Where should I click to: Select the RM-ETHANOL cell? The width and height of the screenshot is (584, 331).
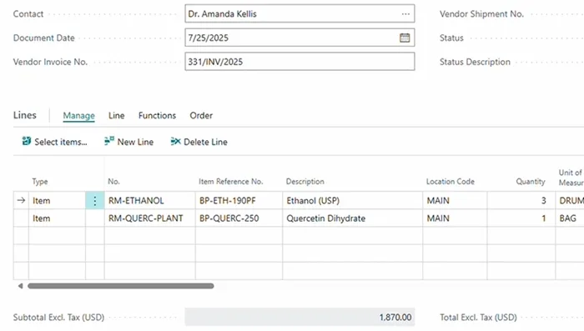(x=149, y=201)
